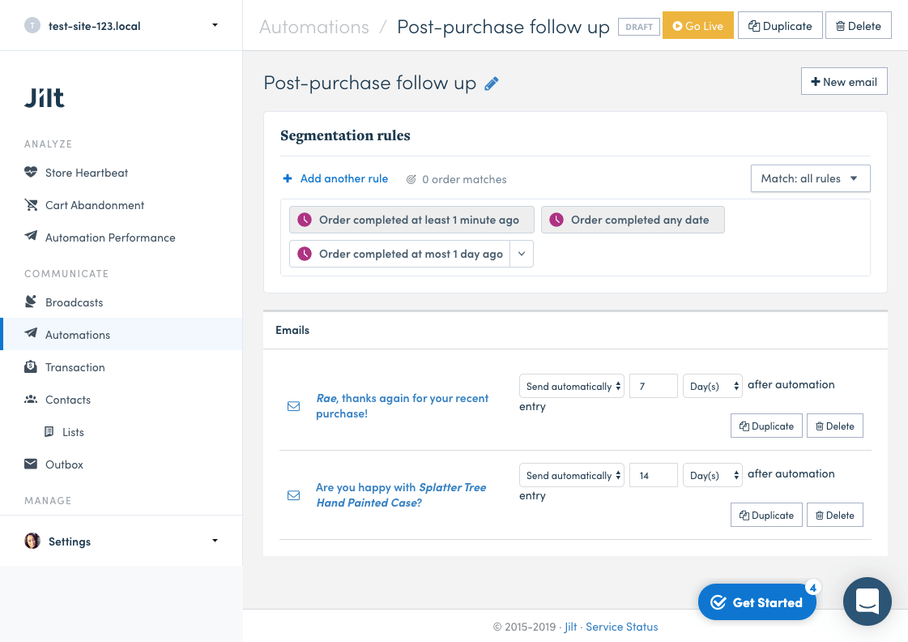Click the pencil edit icon beside title
908x642 pixels.
[x=492, y=83]
